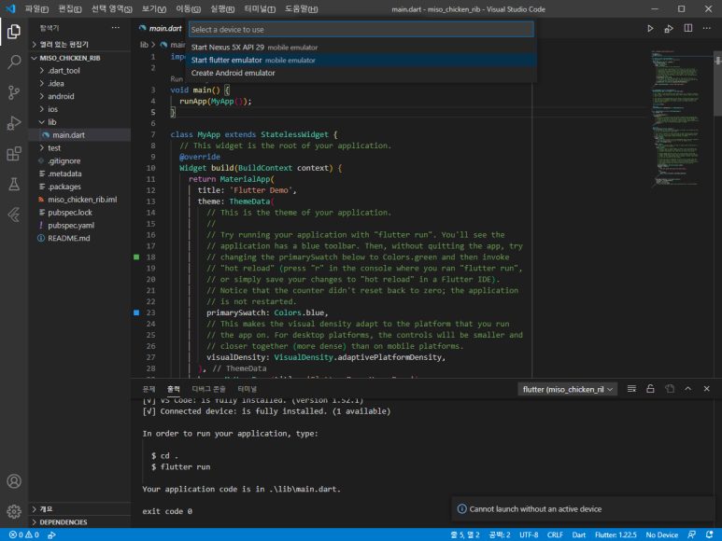
Task: Maximize the bottom panel with chevron up
Action: [x=688, y=389]
